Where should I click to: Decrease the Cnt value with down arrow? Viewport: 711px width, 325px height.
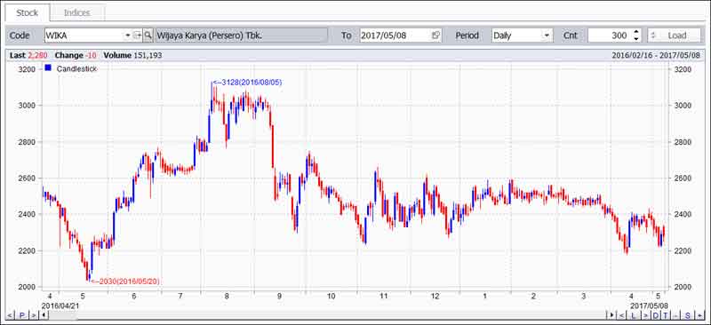pos(636,38)
